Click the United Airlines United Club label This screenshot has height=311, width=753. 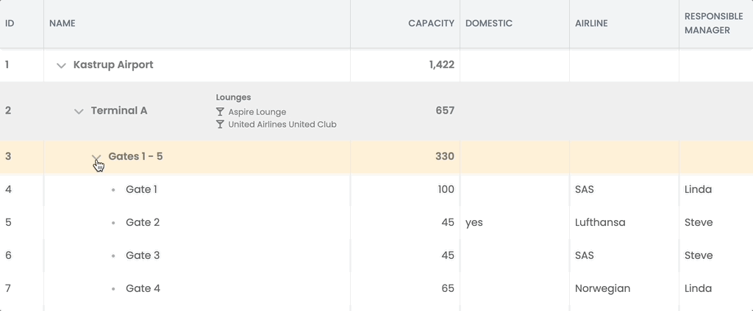coord(282,125)
